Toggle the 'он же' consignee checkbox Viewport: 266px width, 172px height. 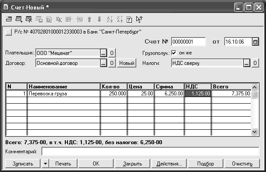click(174, 53)
